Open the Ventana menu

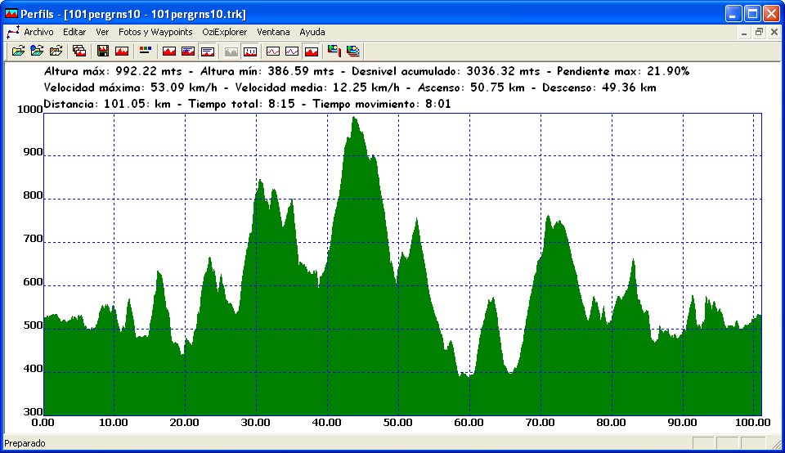tap(273, 32)
